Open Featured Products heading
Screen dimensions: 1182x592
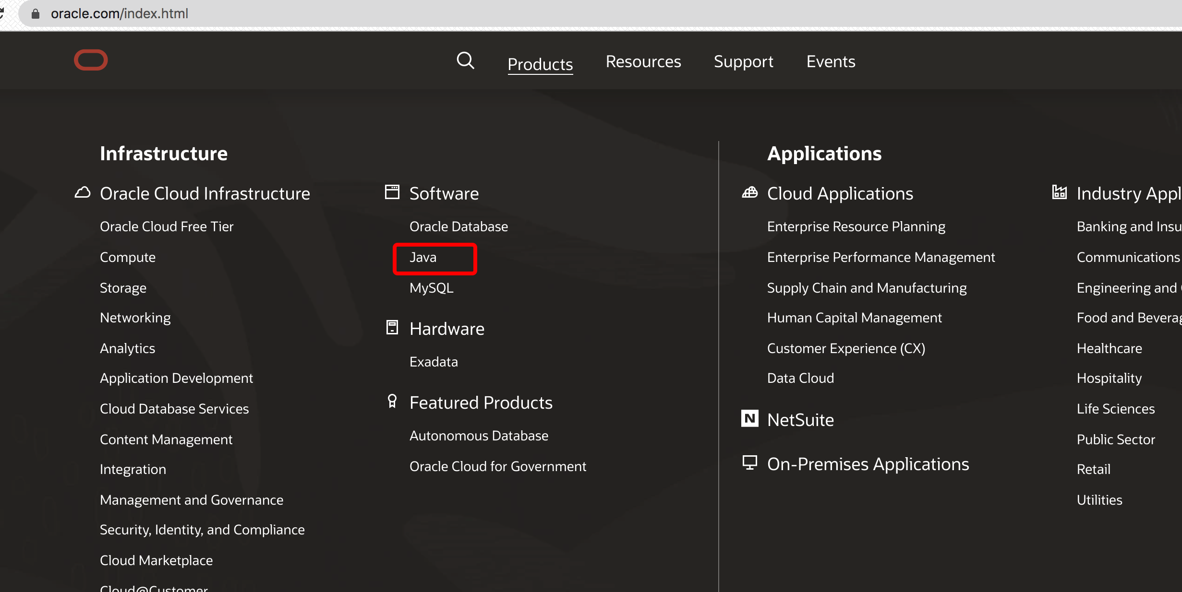pos(481,403)
